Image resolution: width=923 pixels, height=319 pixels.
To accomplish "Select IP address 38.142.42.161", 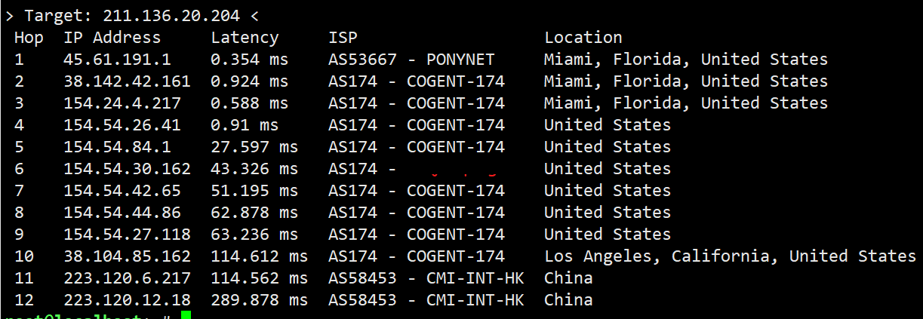I will point(127,81).
